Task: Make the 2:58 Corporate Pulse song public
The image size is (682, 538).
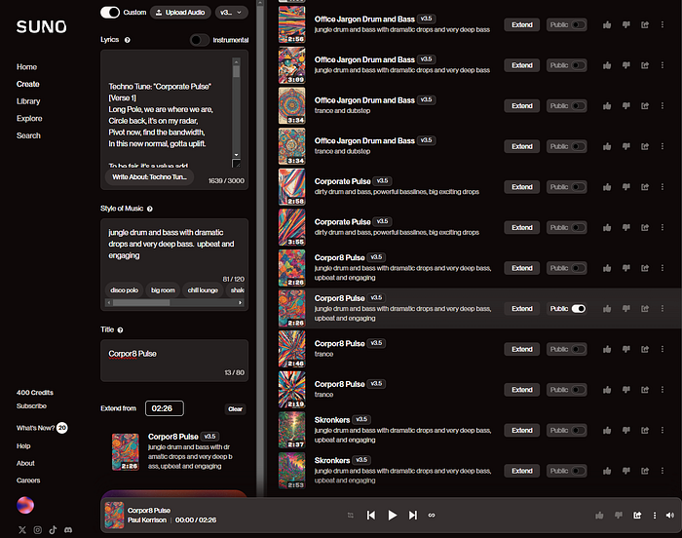Action: tap(578, 187)
